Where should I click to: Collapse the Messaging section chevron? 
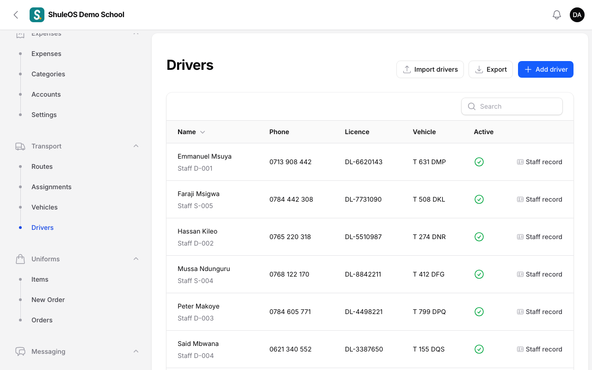pyautogui.click(x=136, y=351)
